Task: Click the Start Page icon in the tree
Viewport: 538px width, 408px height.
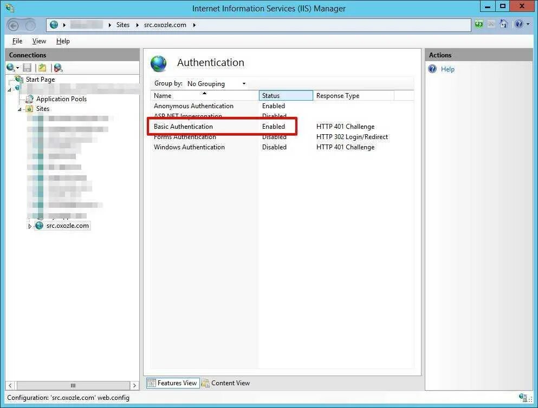Action: 19,79
